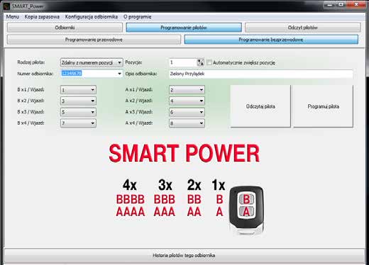Open the A x3 / Wjazd dropdown
The height and width of the screenshot is (265, 369).
click(187, 112)
